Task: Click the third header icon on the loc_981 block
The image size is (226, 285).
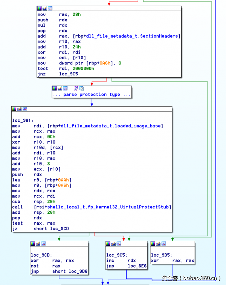Action: pyautogui.click(x=25, y=109)
